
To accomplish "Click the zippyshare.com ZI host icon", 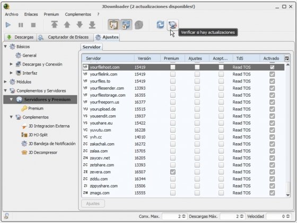I will [x=85, y=186].
